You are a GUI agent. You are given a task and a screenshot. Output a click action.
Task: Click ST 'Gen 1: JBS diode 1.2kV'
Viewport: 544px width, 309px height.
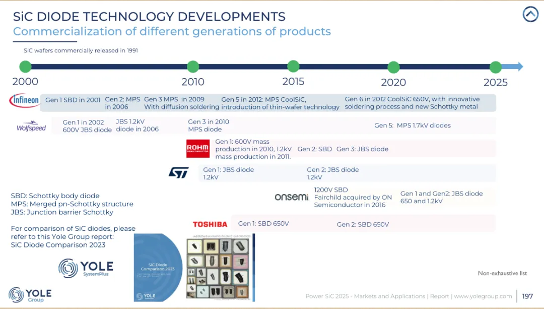click(x=228, y=173)
